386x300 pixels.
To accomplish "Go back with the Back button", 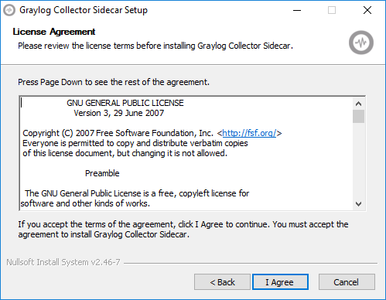I will click(x=222, y=282).
